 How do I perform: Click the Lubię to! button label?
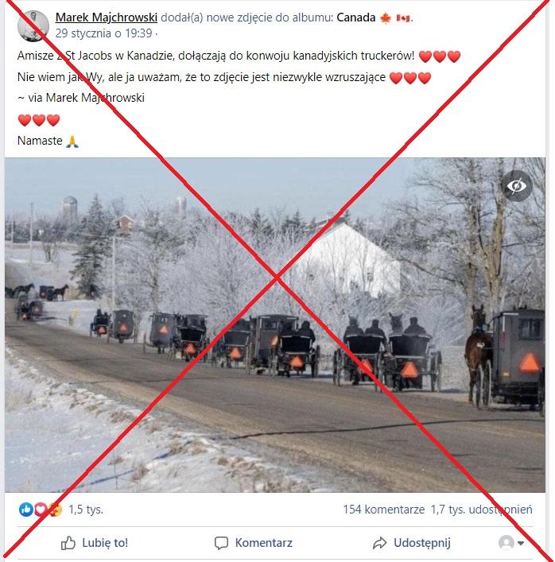click(x=105, y=543)
